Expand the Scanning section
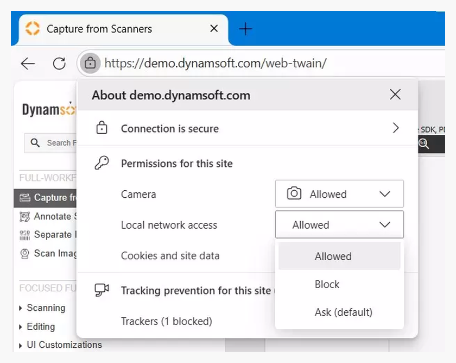 42,308
